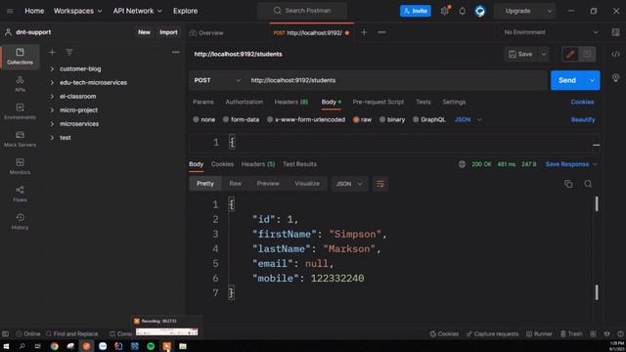
Task: Click the Import button
Action: (168, 32)
